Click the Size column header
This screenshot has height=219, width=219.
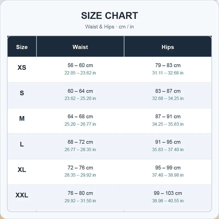(22, 47)
